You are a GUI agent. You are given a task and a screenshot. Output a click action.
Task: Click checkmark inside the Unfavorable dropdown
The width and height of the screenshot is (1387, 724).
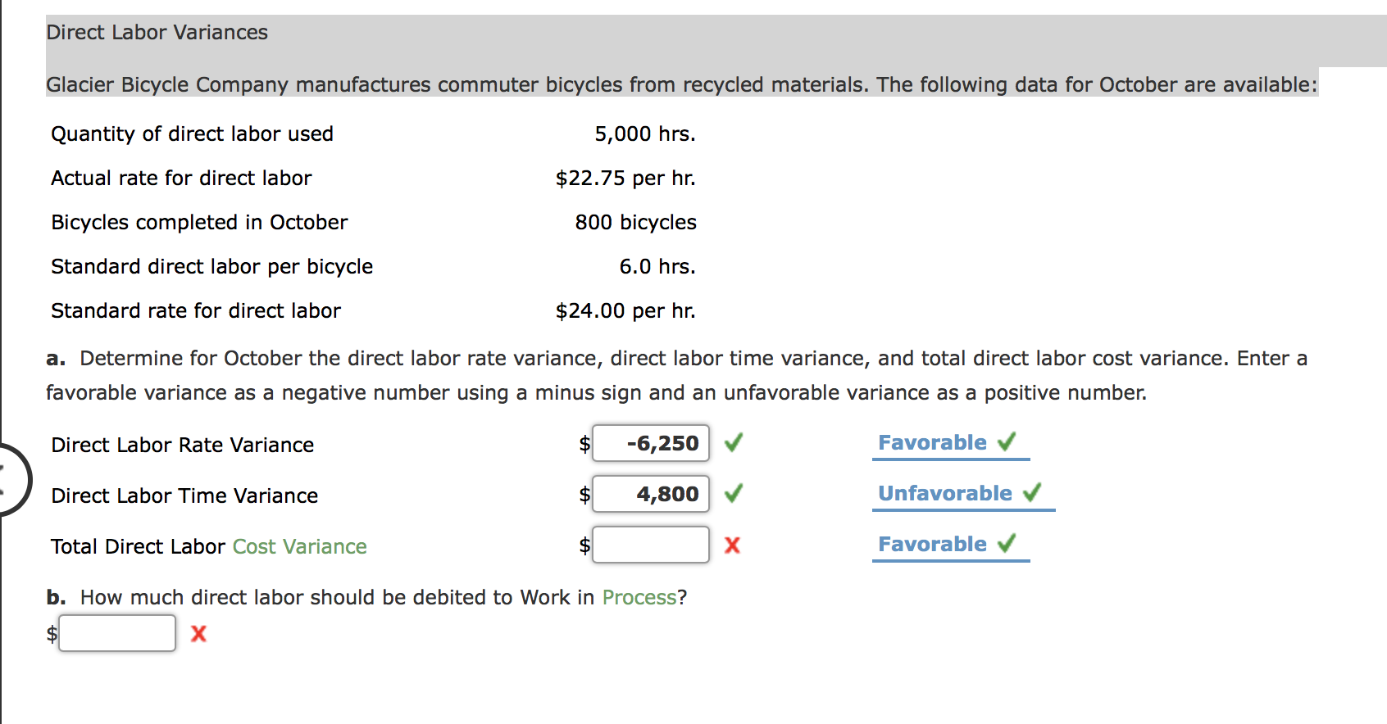pyautogui.click(x=1032, y=492)
